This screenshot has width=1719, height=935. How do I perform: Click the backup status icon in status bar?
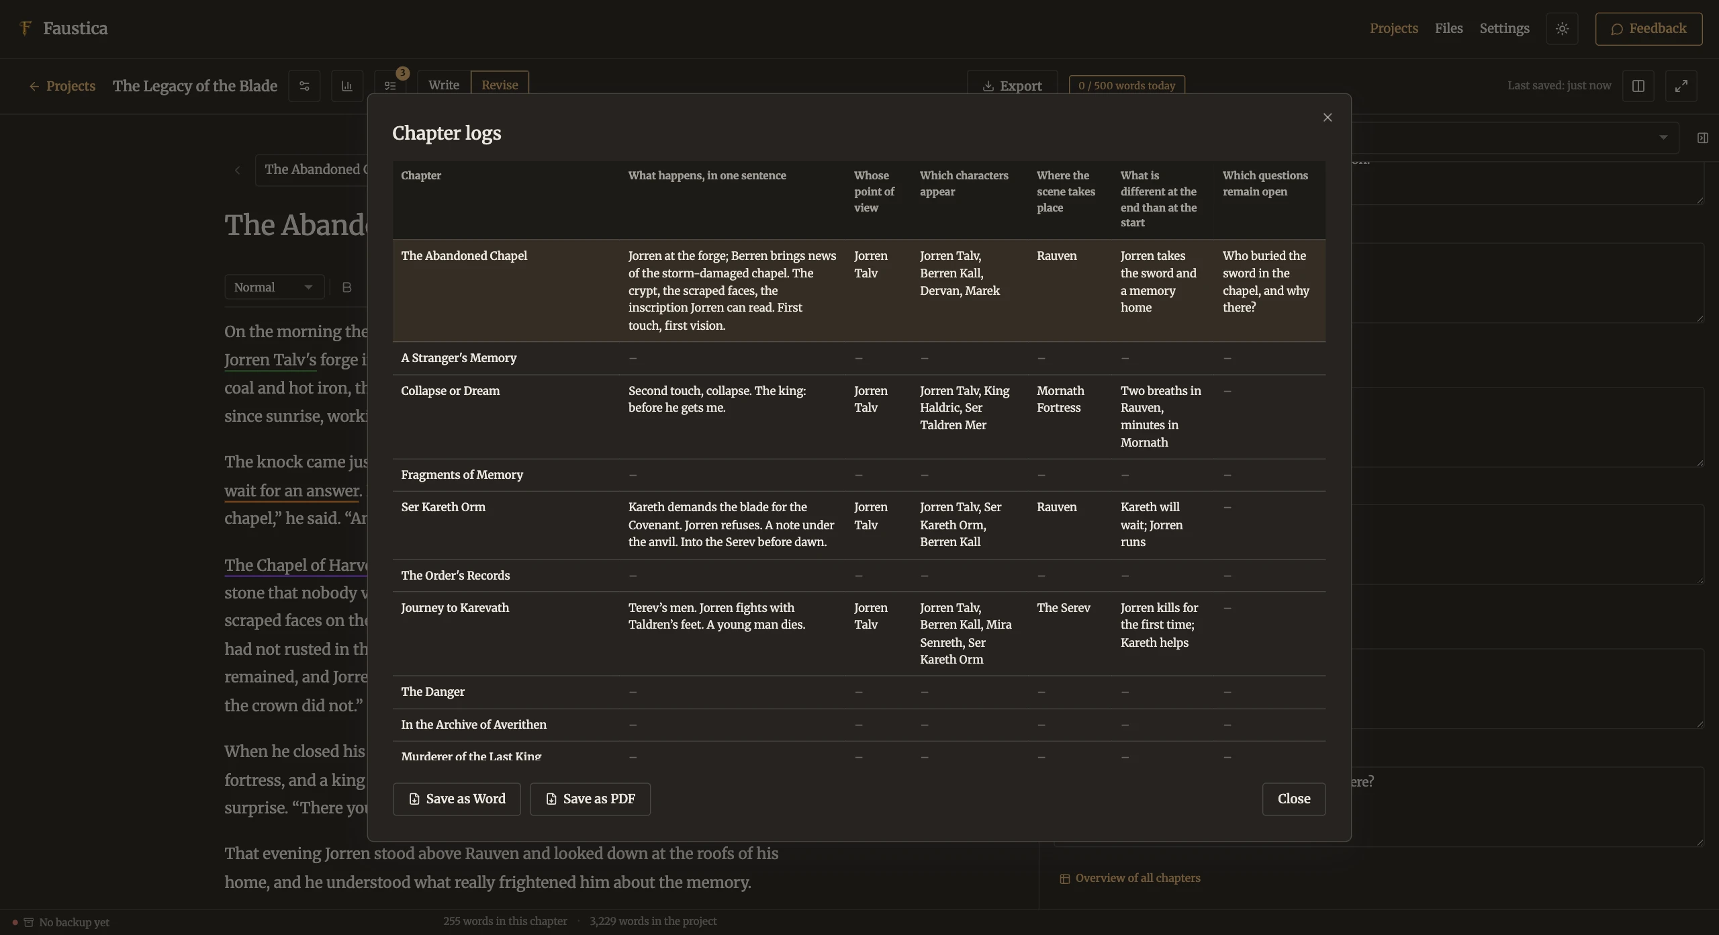[28, 922]
